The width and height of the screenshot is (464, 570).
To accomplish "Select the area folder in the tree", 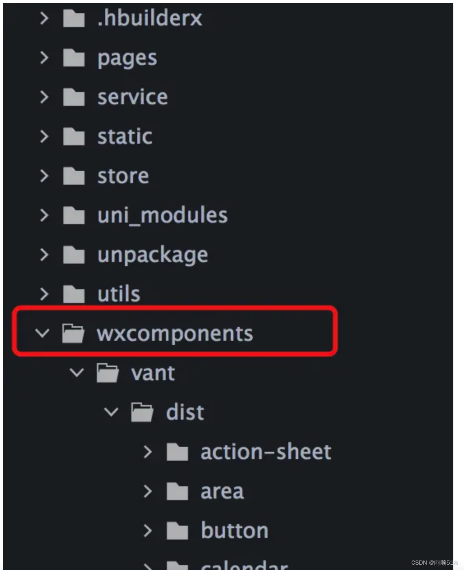I will click(x=221, y=491).
